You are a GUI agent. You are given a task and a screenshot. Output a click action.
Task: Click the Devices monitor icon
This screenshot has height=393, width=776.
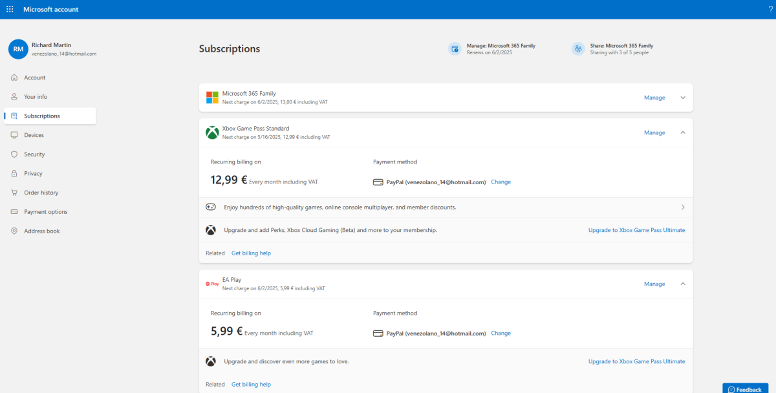14,135
